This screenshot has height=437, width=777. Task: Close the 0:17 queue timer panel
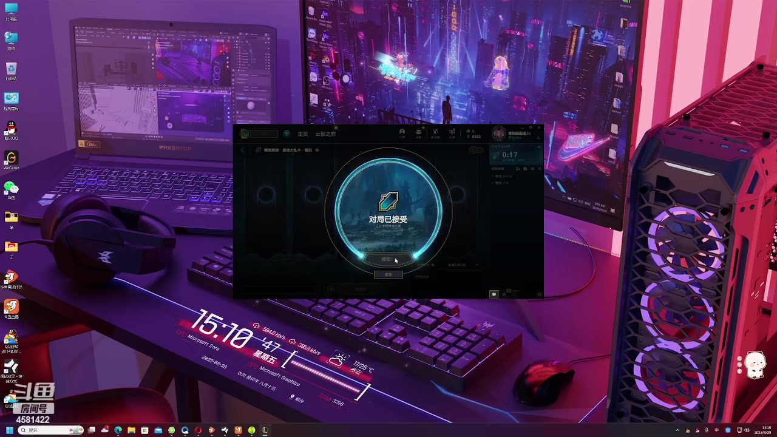point(539,147)
